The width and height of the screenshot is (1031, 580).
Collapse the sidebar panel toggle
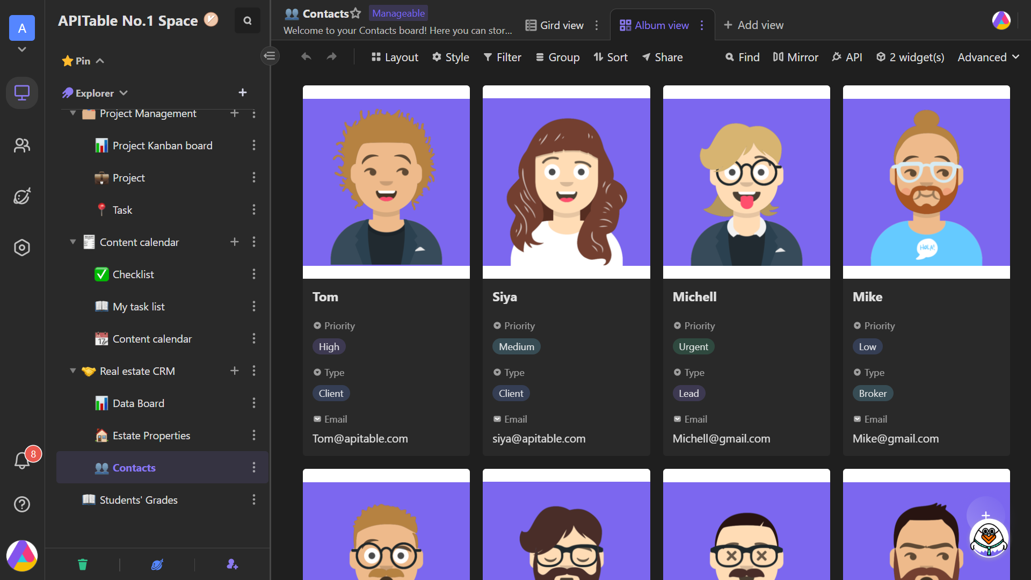(270, 56)
